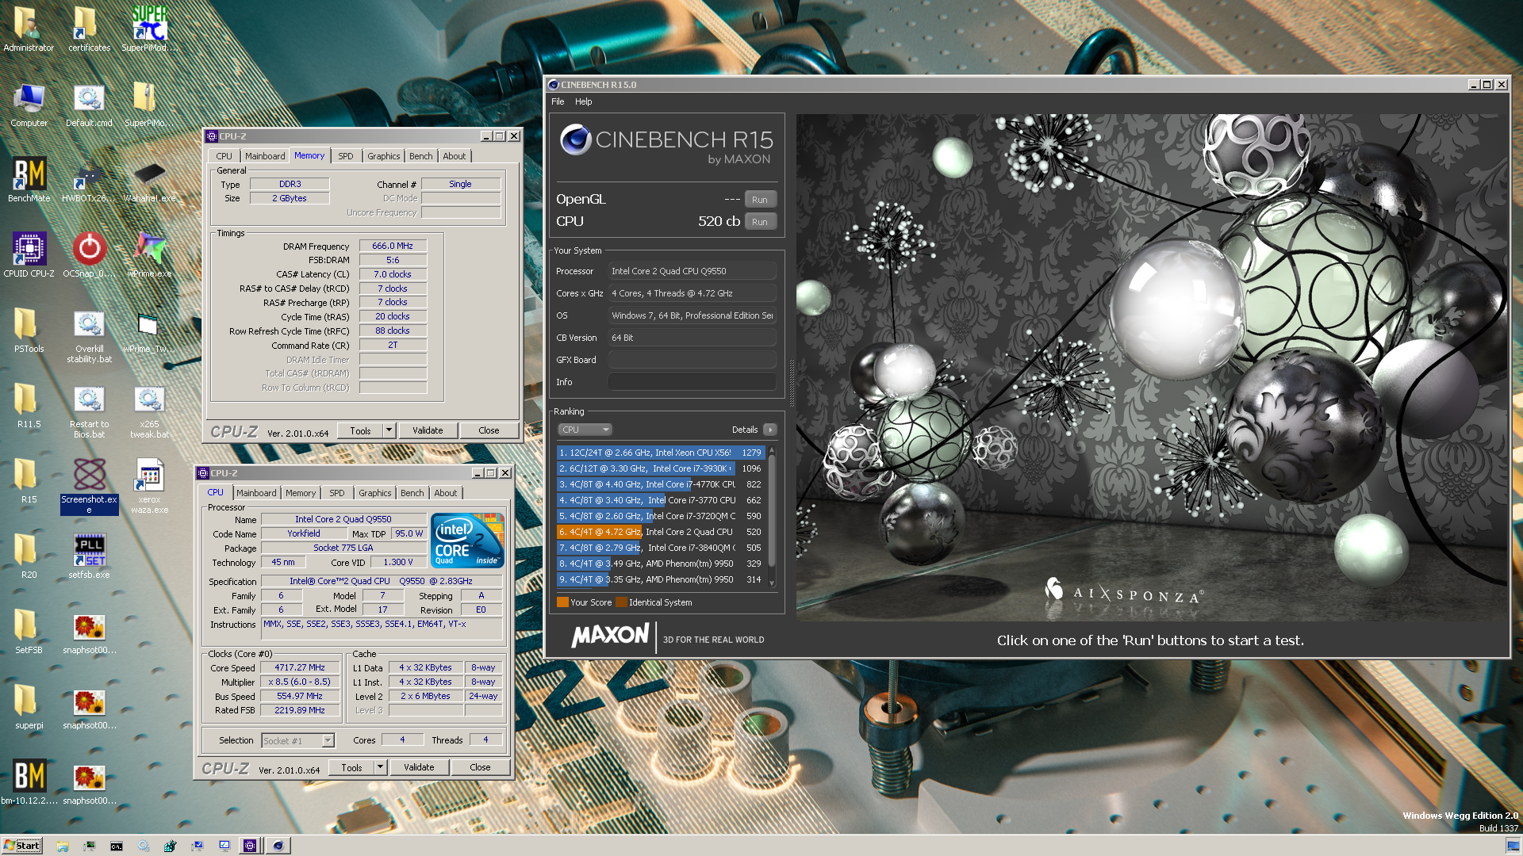
Task: Open the Administrator folder on the desktop
Action: tap(29, 29)
